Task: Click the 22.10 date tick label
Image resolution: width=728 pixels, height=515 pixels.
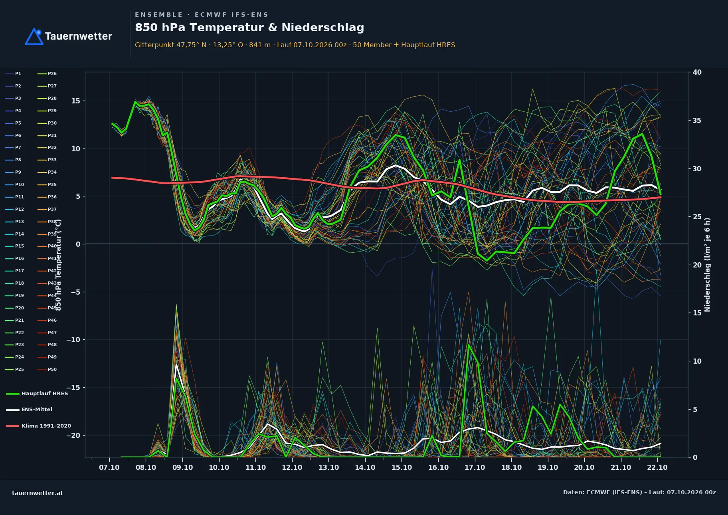Action: (657, 467)
